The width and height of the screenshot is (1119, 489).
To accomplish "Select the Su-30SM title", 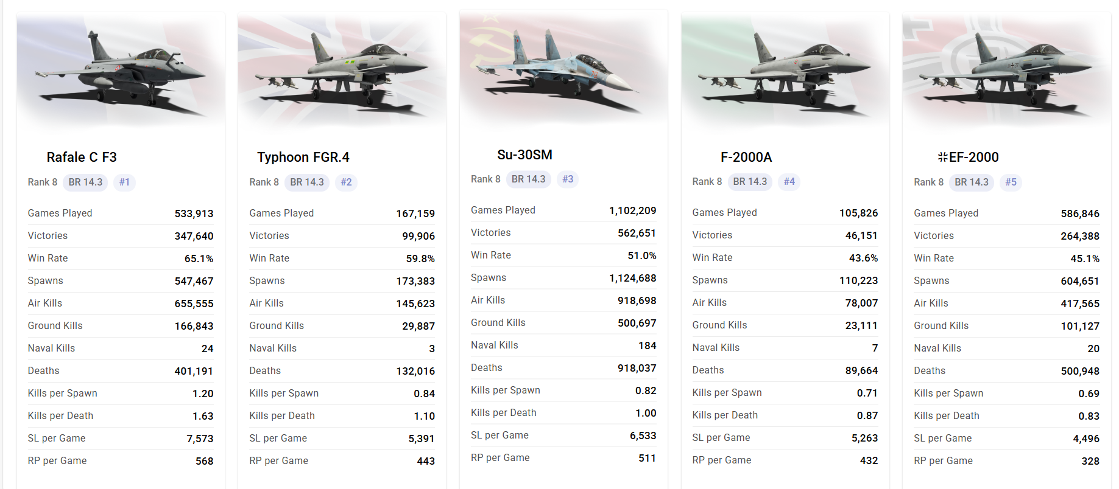I will tap(524, 154).
